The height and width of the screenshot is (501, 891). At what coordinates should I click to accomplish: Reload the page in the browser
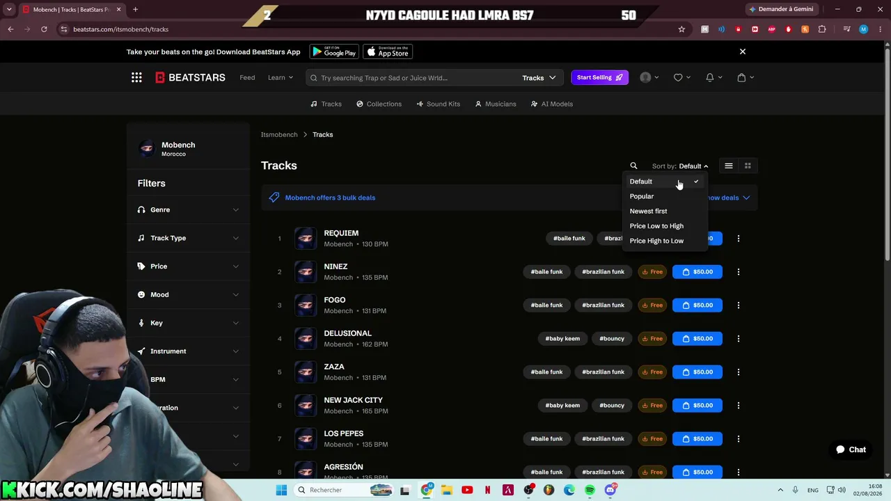pyautogui.click(x=44, y=29)
